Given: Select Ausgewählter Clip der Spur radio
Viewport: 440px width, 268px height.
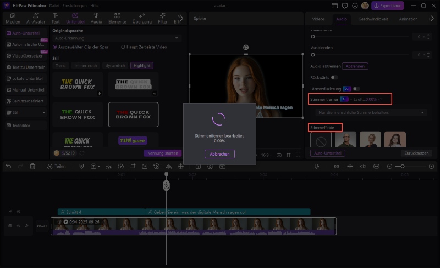Looking at the screenshot, I should click(54, 47).
